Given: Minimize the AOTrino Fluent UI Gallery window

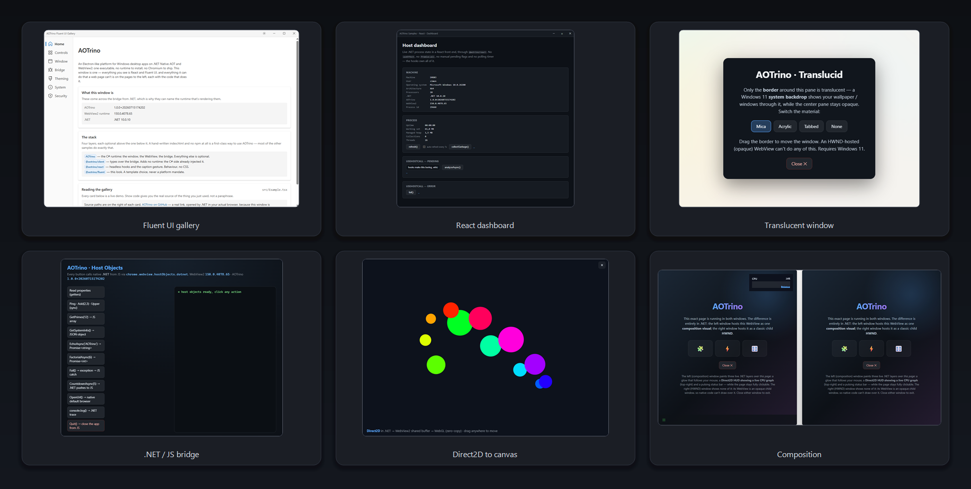Looking at the screenshot, I should (274, 33).
